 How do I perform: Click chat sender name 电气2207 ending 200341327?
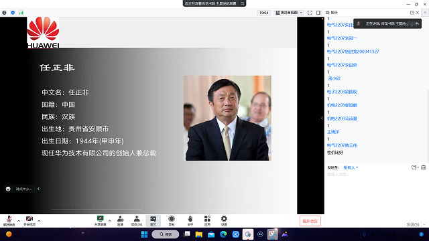click(353, 52)
